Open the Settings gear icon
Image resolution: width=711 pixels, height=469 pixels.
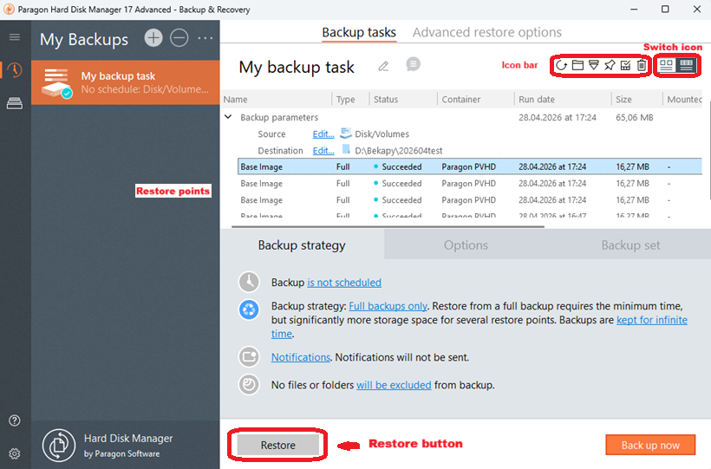coord(15,453)
